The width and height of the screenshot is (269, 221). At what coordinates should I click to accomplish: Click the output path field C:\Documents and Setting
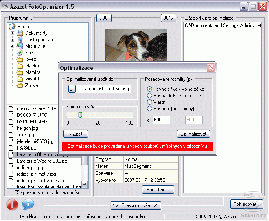(x=103, y=89)
